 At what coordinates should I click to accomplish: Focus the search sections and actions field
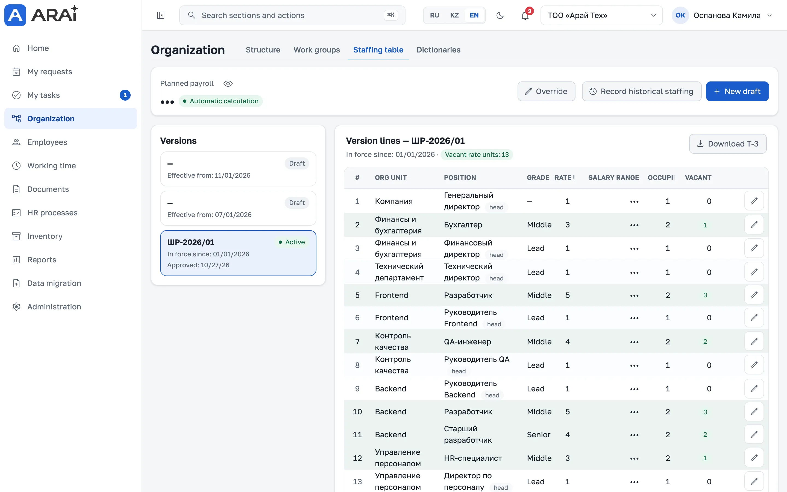coord(292,15)
